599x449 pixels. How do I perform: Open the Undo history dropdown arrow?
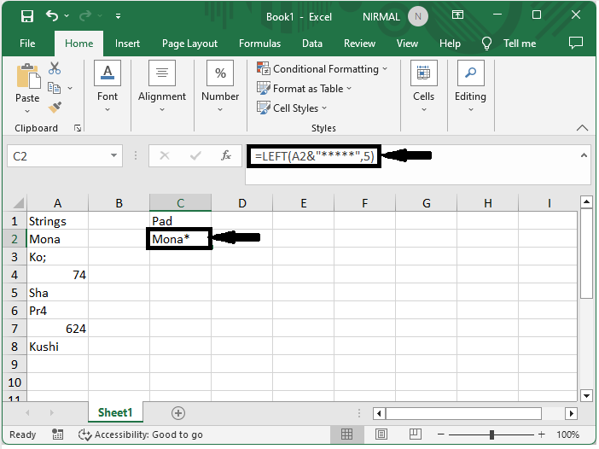pyautogui.click(x=67, y=15)
